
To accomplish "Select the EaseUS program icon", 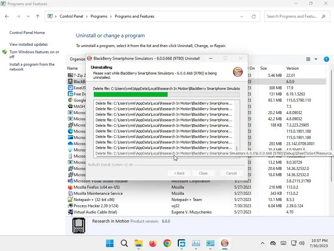I will tap(70, 88).
